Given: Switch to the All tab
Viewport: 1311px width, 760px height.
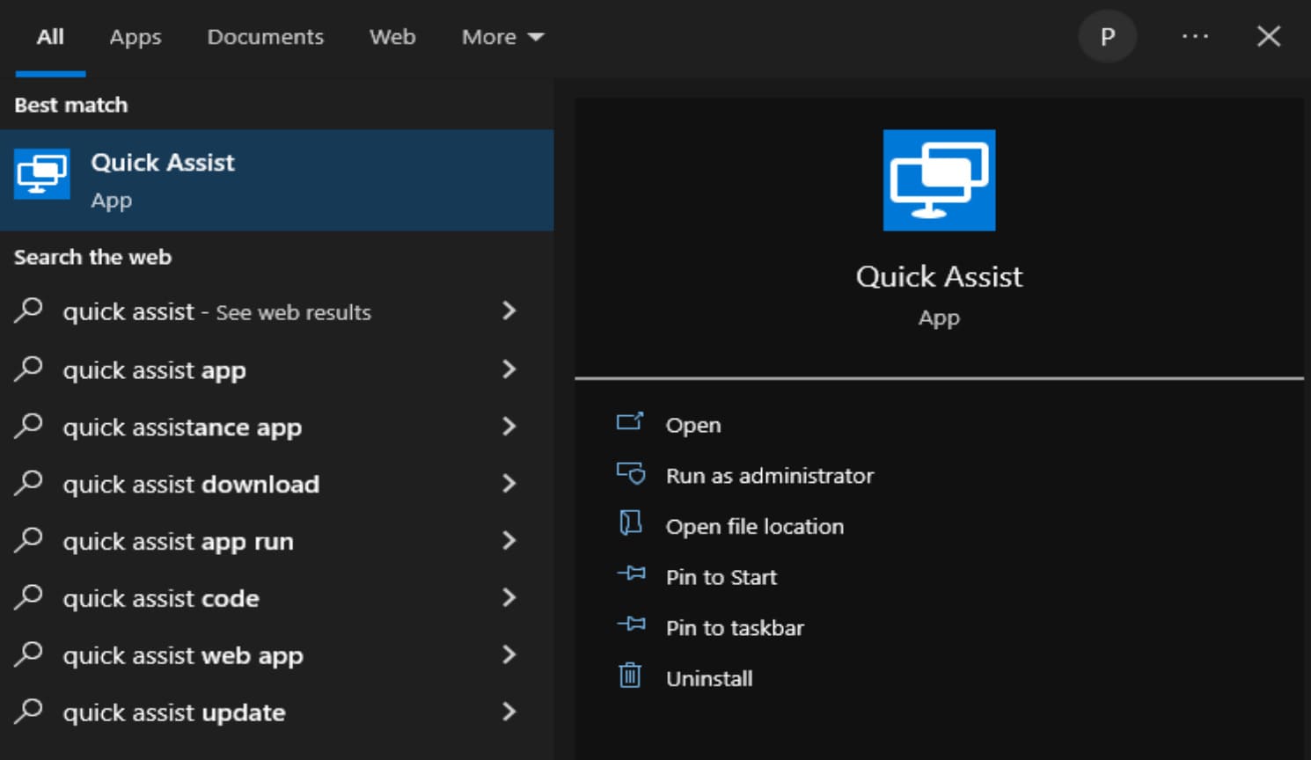Looking at the screenshot, I should 50,37.
